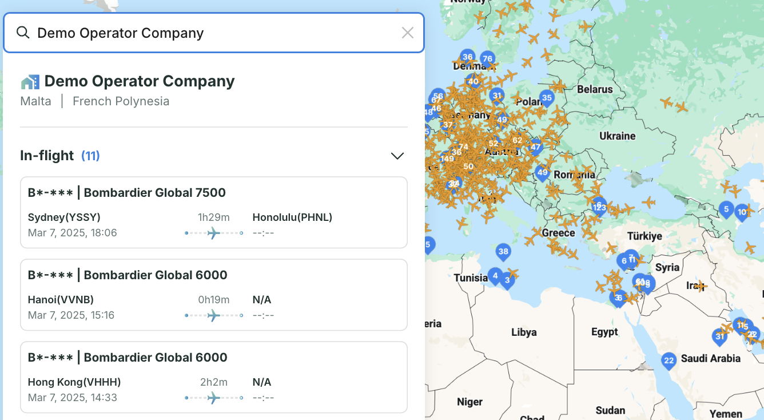Viewport: 764px width, 420px height.
Task: Click the Mar 7, 2025, 15:16 time
Action: click(x=71, y=315)
